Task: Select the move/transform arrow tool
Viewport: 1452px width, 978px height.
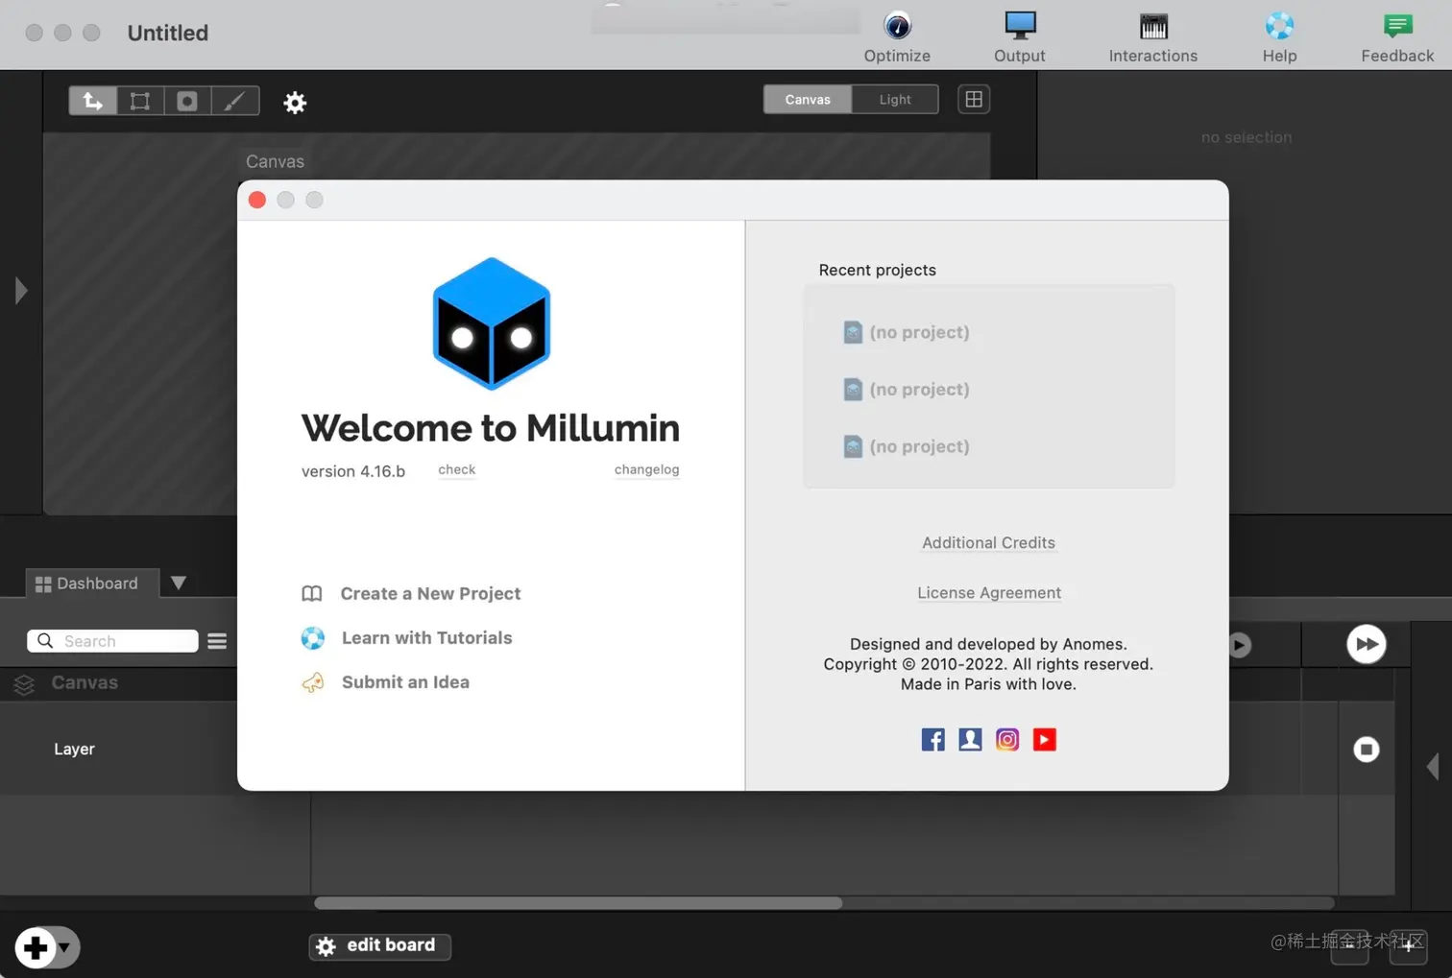Action: coord(93,101)
